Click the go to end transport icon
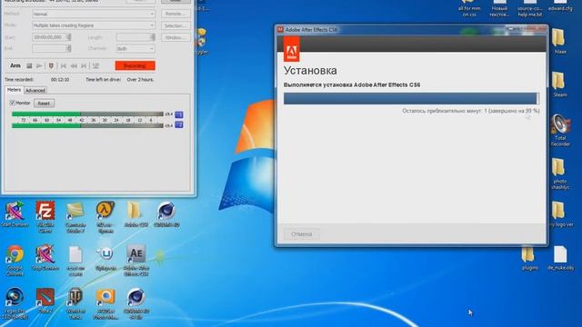Screen dimensions: 582x327 pyautogui.click(x=84, y=65)
